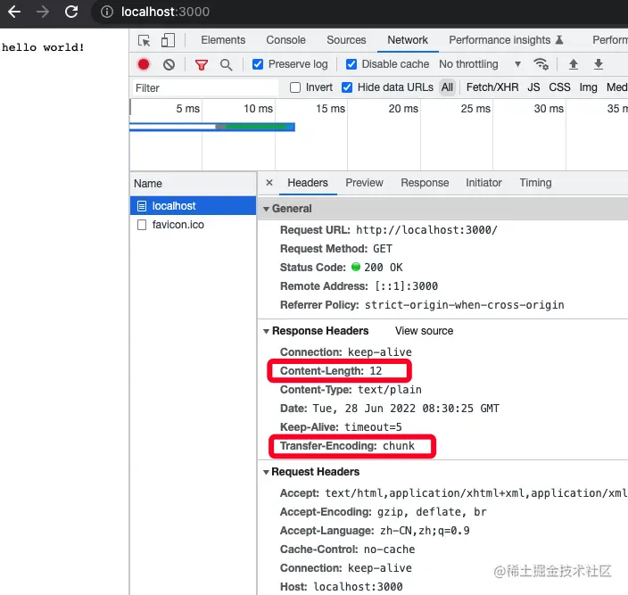The height and width of the screenshot is (595, 628).
Task: Switch to the Response tab
Action: [x=425, y=183]
